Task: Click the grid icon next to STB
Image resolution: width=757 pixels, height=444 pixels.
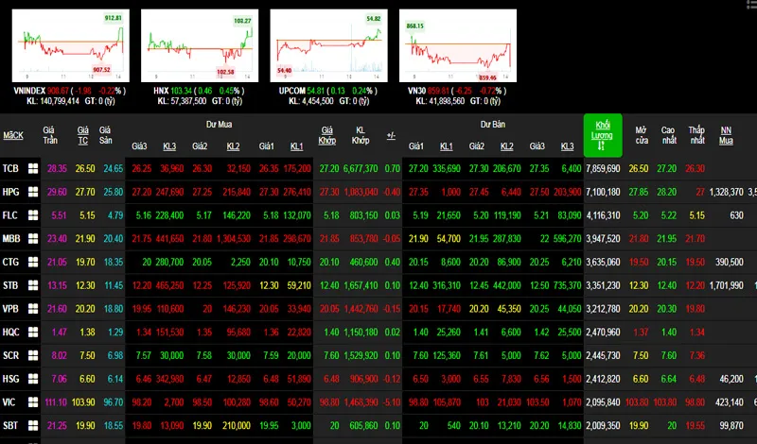Action: (x=33, y=285)
